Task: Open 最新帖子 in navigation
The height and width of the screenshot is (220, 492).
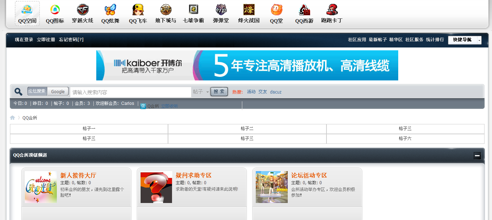Action: pyautogui.click(x=378, y=40)
